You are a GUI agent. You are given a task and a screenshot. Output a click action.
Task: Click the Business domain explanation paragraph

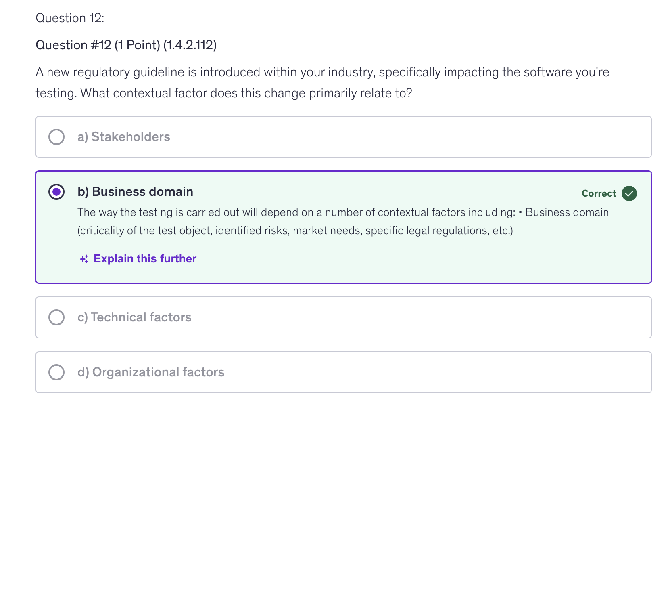click(343, 221)
